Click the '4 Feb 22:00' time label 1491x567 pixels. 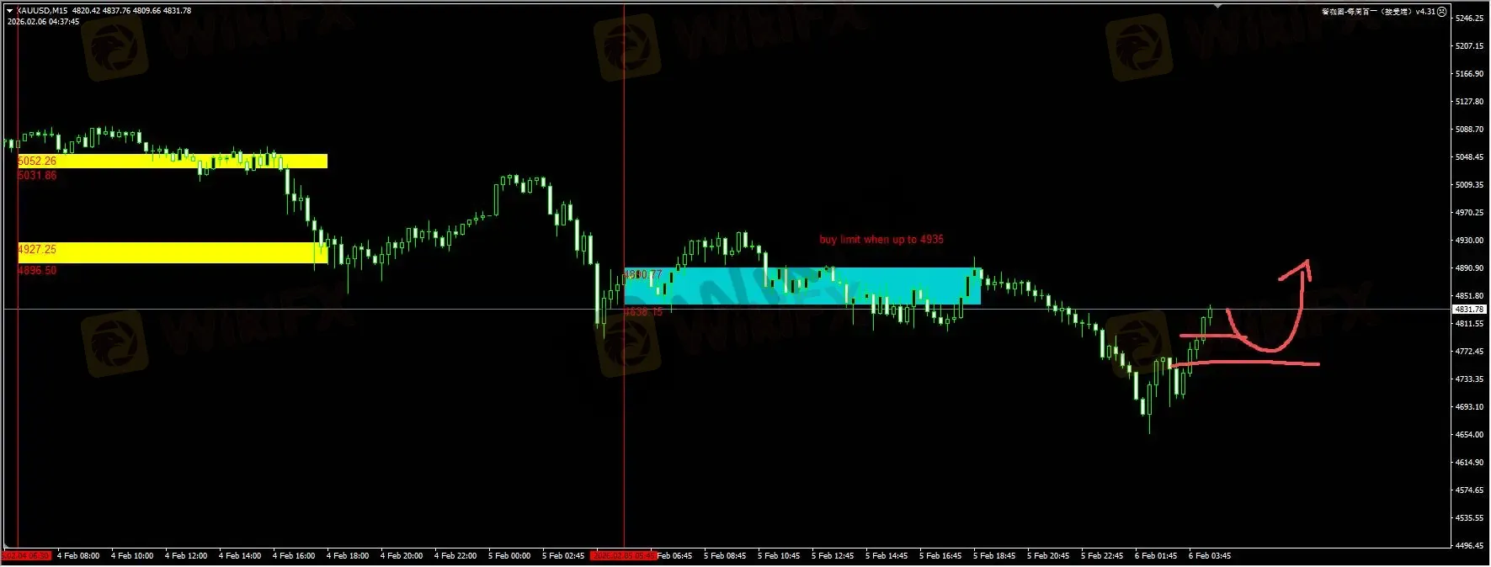[x=455, y=556]
